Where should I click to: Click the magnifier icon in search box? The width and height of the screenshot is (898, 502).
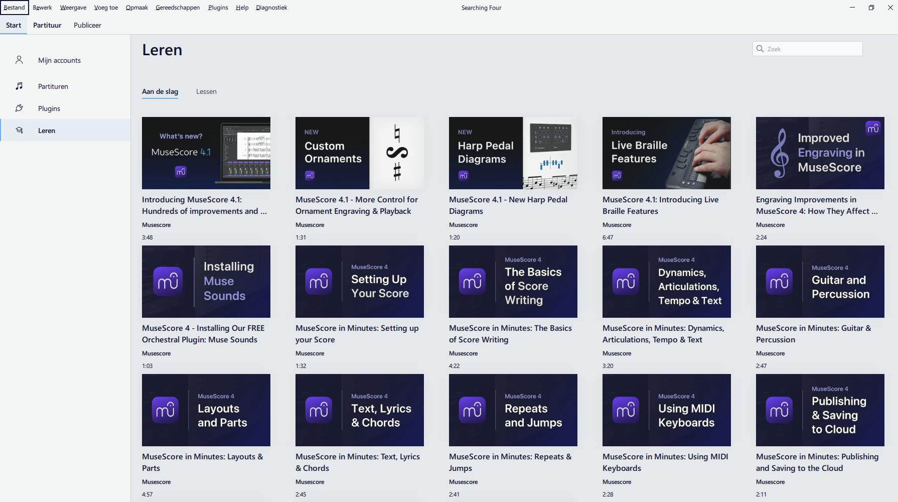760,49
